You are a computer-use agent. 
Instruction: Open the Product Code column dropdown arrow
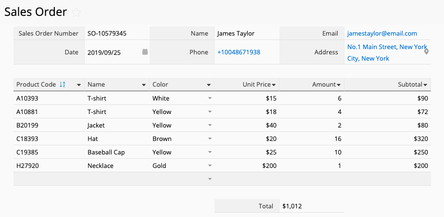tap(79, 85)
